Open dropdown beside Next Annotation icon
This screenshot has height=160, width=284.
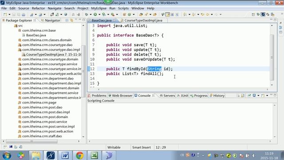pyautogui.click(x=189, y=15)
